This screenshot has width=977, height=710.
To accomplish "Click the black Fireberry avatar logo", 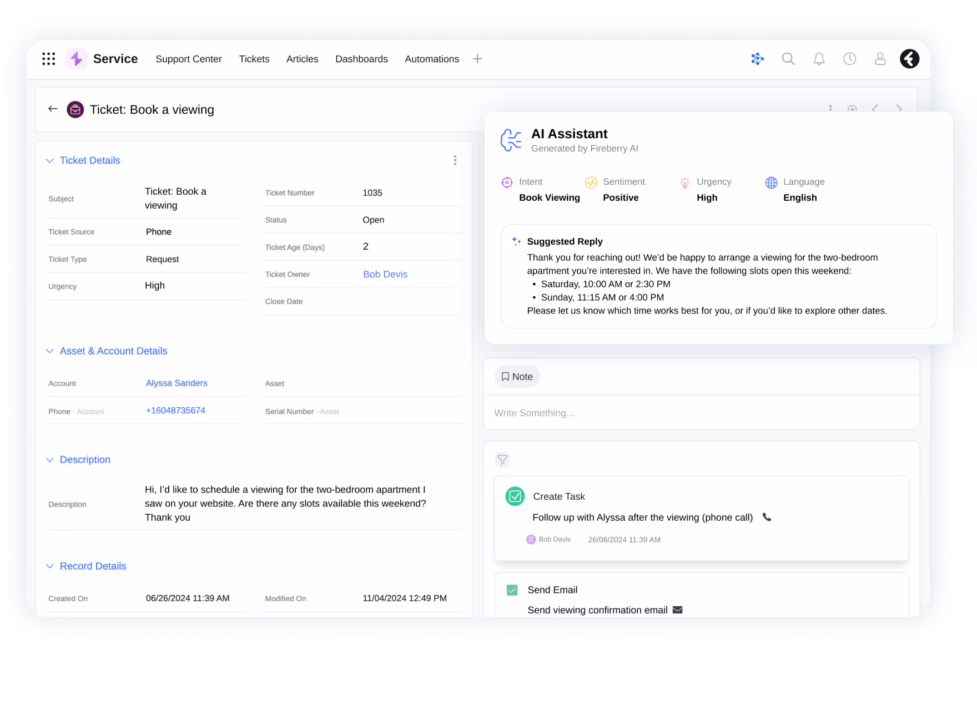I will (x=909, y=59).
